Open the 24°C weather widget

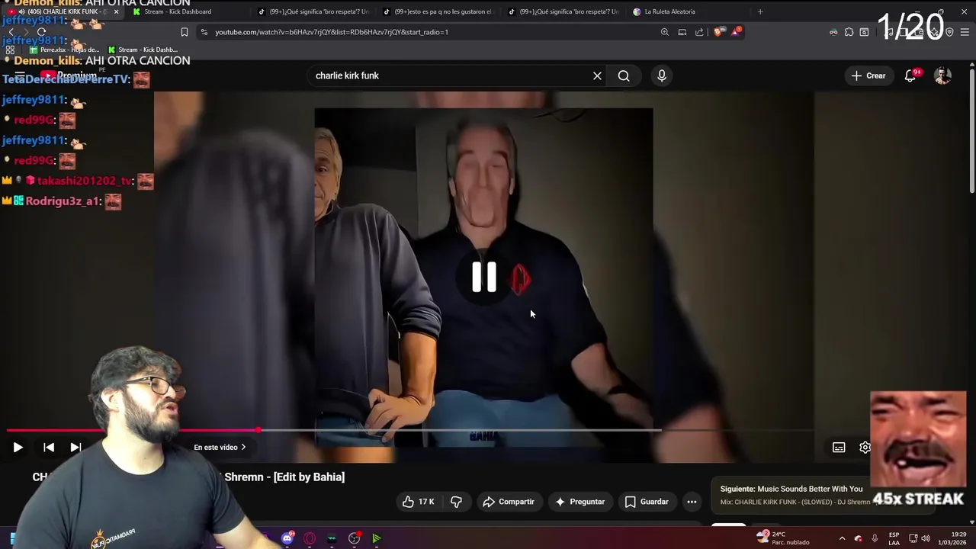(x=783, y=538)
